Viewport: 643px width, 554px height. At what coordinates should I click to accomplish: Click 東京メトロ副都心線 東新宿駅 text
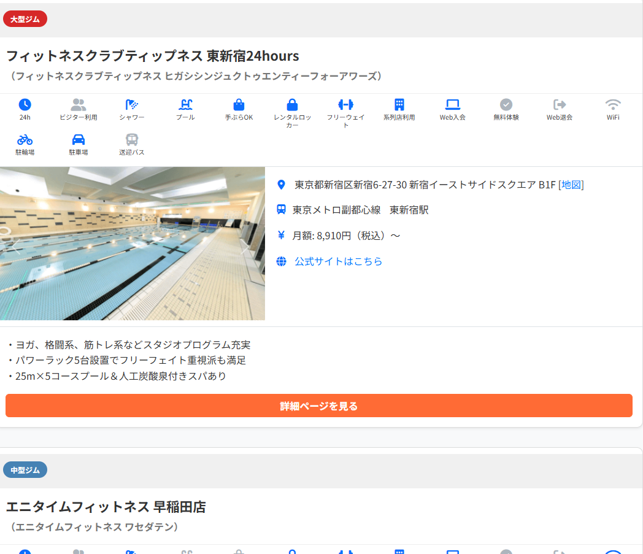tap(360, 210)
